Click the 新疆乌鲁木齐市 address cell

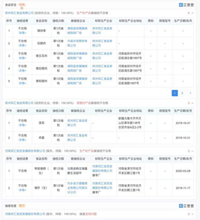click(x=130, y=123)
